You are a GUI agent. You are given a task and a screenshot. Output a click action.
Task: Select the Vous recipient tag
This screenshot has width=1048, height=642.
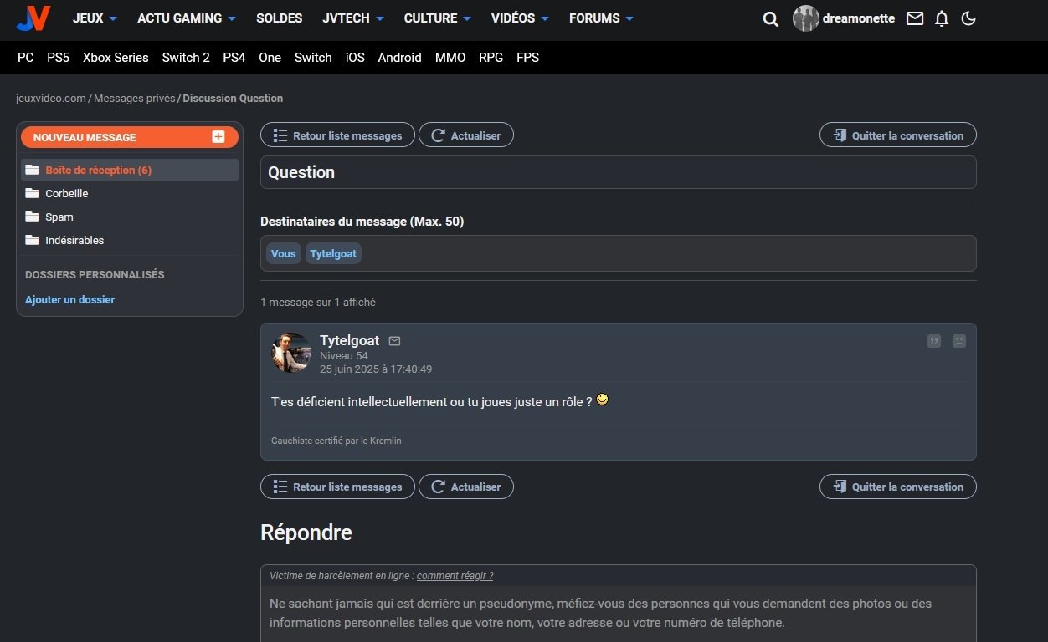284,253
